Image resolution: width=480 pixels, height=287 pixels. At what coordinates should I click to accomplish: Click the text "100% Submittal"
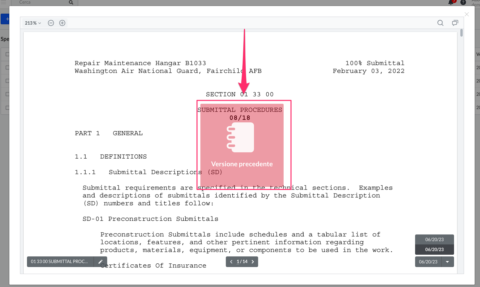tap(375, 63)
